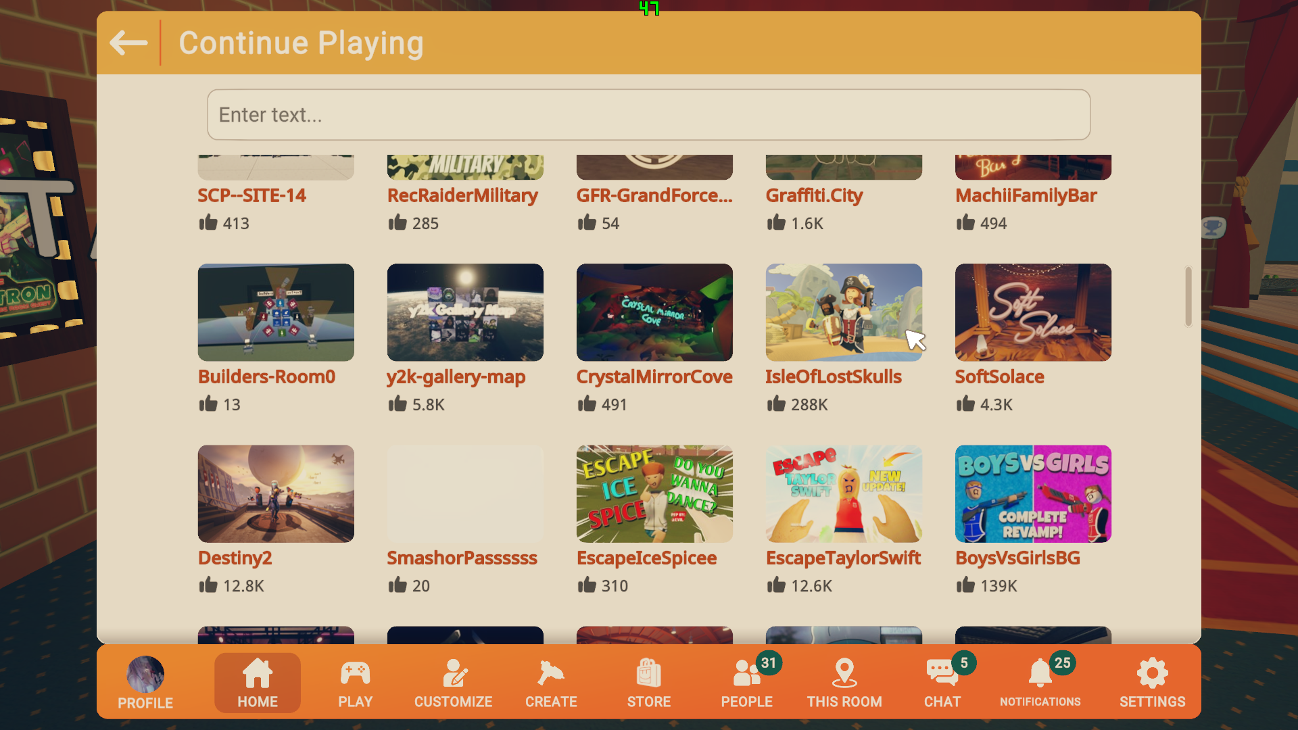Open the Profile avatar icon

[x=145, y=674]
